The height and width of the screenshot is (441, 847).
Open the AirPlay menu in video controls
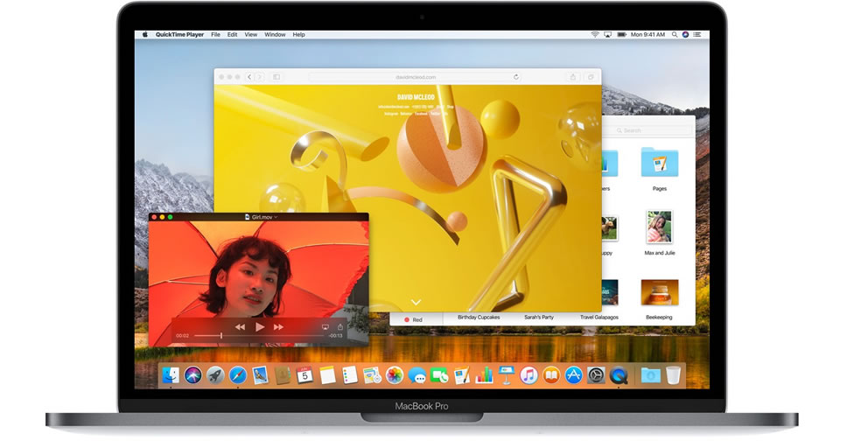pyautogui.click(x=325, y=327)
